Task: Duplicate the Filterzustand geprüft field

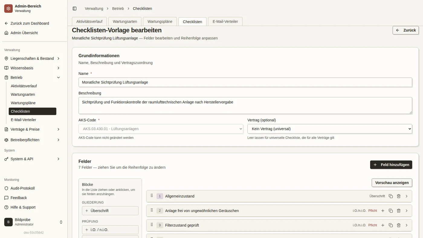Action: tap(391, 225)
